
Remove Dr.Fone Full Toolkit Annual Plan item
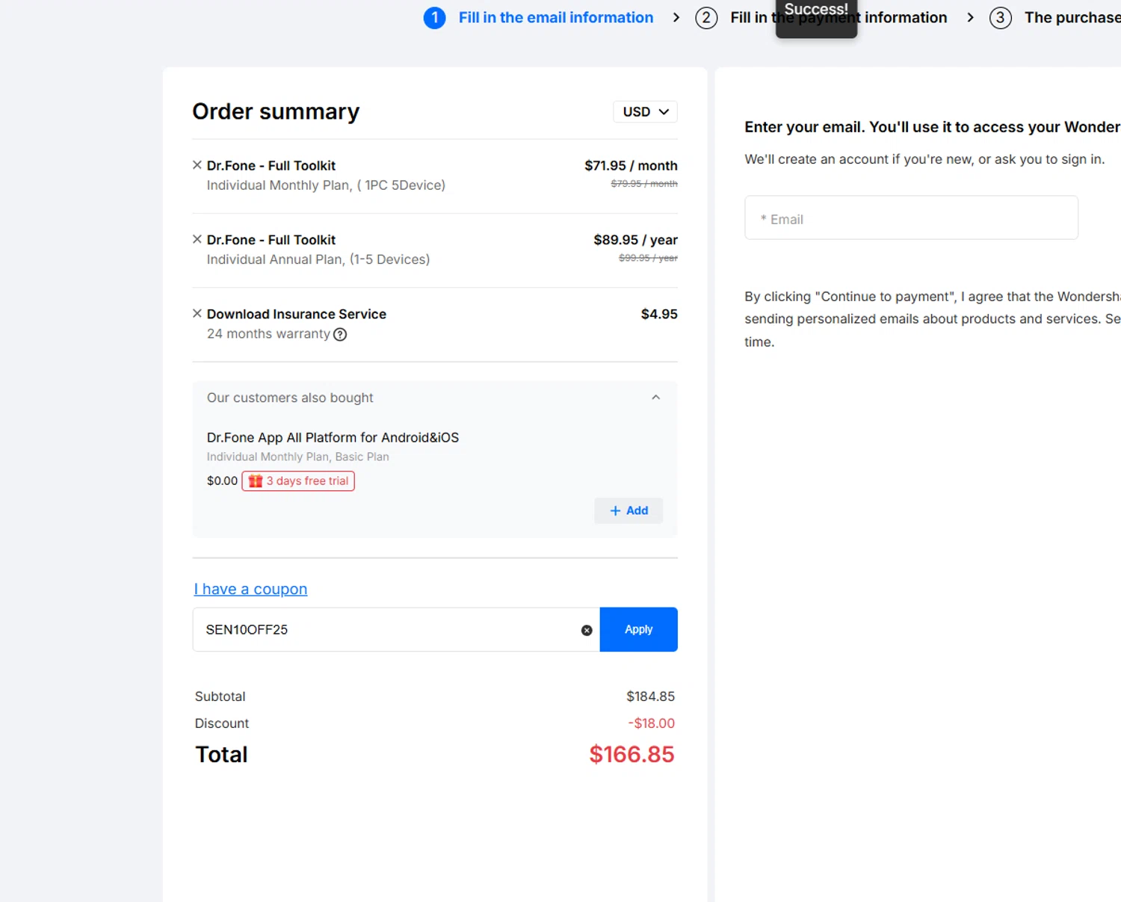pyautogui.click(x=197, y=239)
